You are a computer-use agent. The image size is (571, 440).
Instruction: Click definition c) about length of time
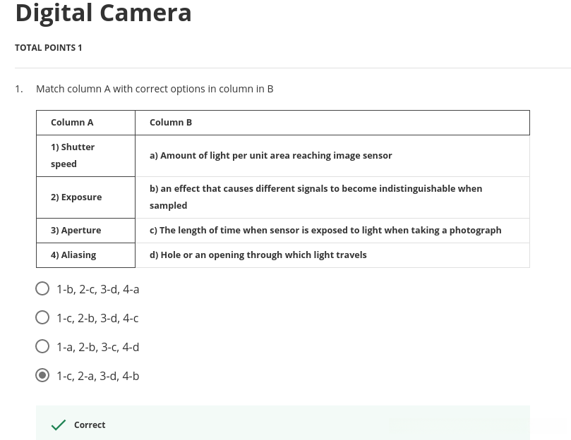pyautogui.click(x=325, y=231)
